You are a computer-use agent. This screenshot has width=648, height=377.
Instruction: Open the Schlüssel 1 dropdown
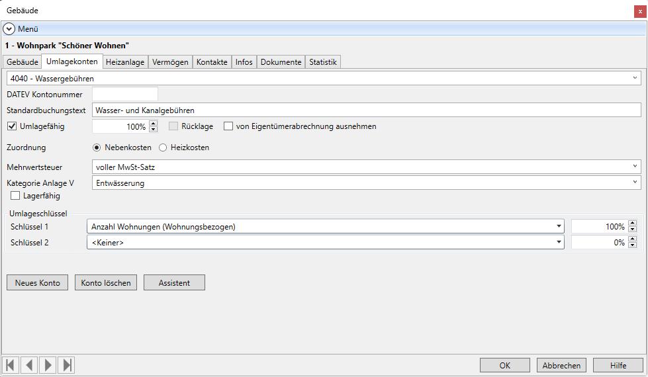325,226
